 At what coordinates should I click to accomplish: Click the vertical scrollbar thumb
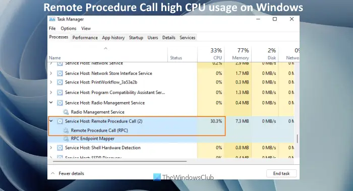click(297, 139)
